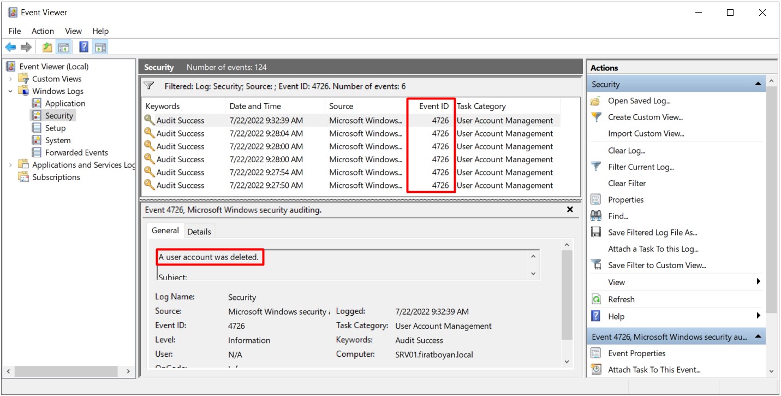Click the Event Properties icon
Screen dimensions: 781x396
point(597,353)
